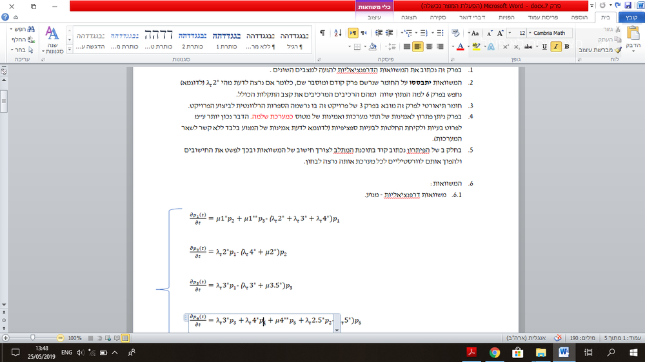Open the File (קובץ) tab
Screen dimensions: 645x362
coord(631,17)
